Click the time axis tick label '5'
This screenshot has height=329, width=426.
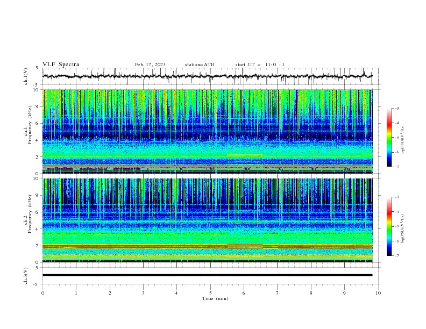(x=210, y=293)
